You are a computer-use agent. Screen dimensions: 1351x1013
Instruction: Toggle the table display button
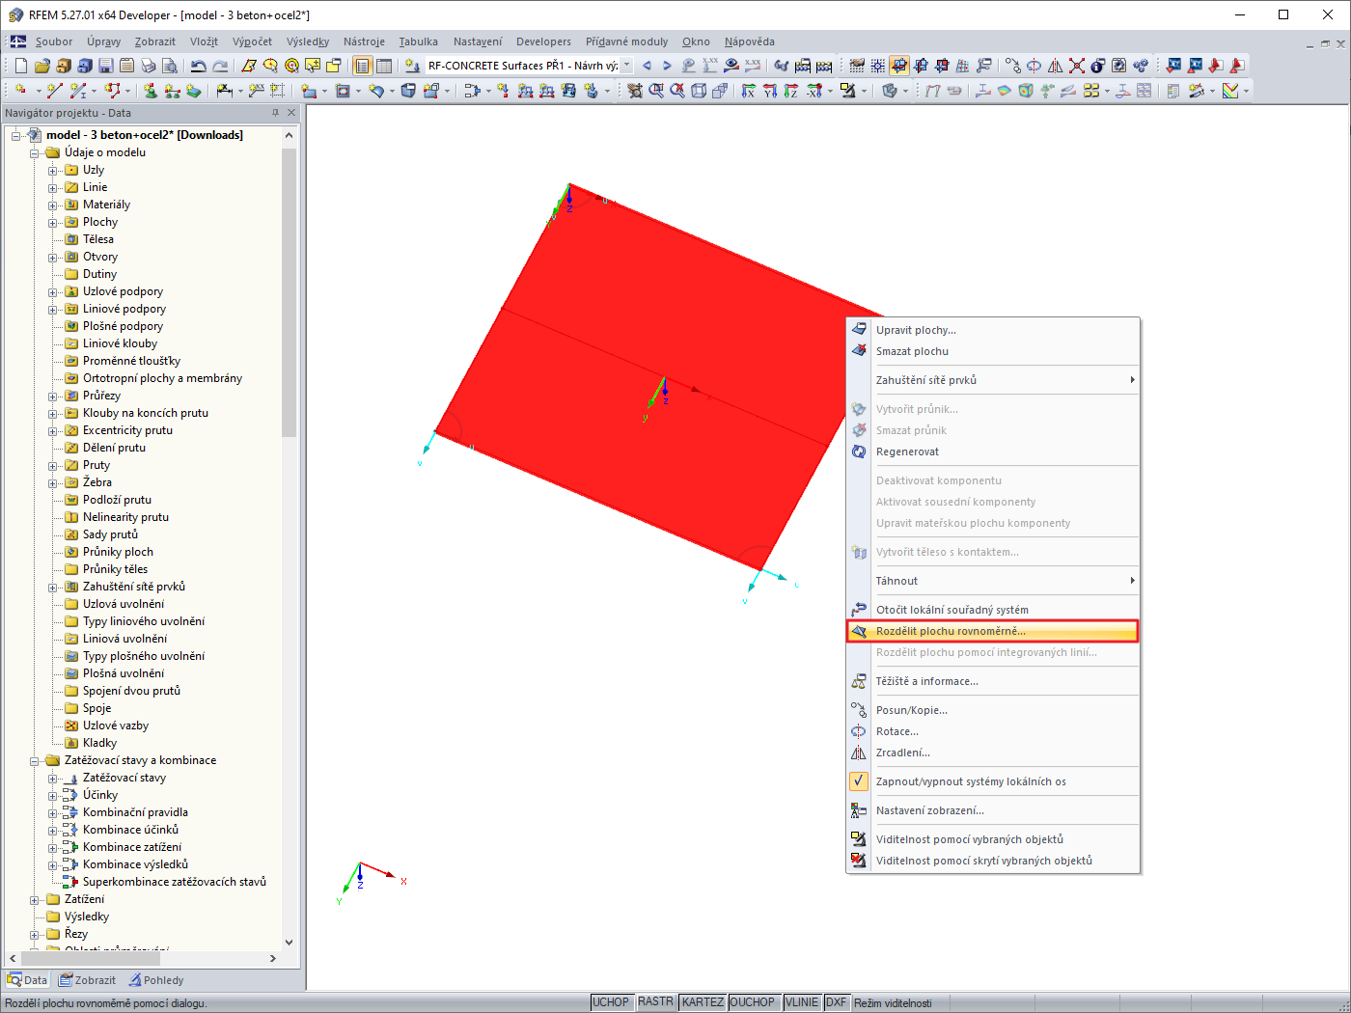[x=384, y=66]
